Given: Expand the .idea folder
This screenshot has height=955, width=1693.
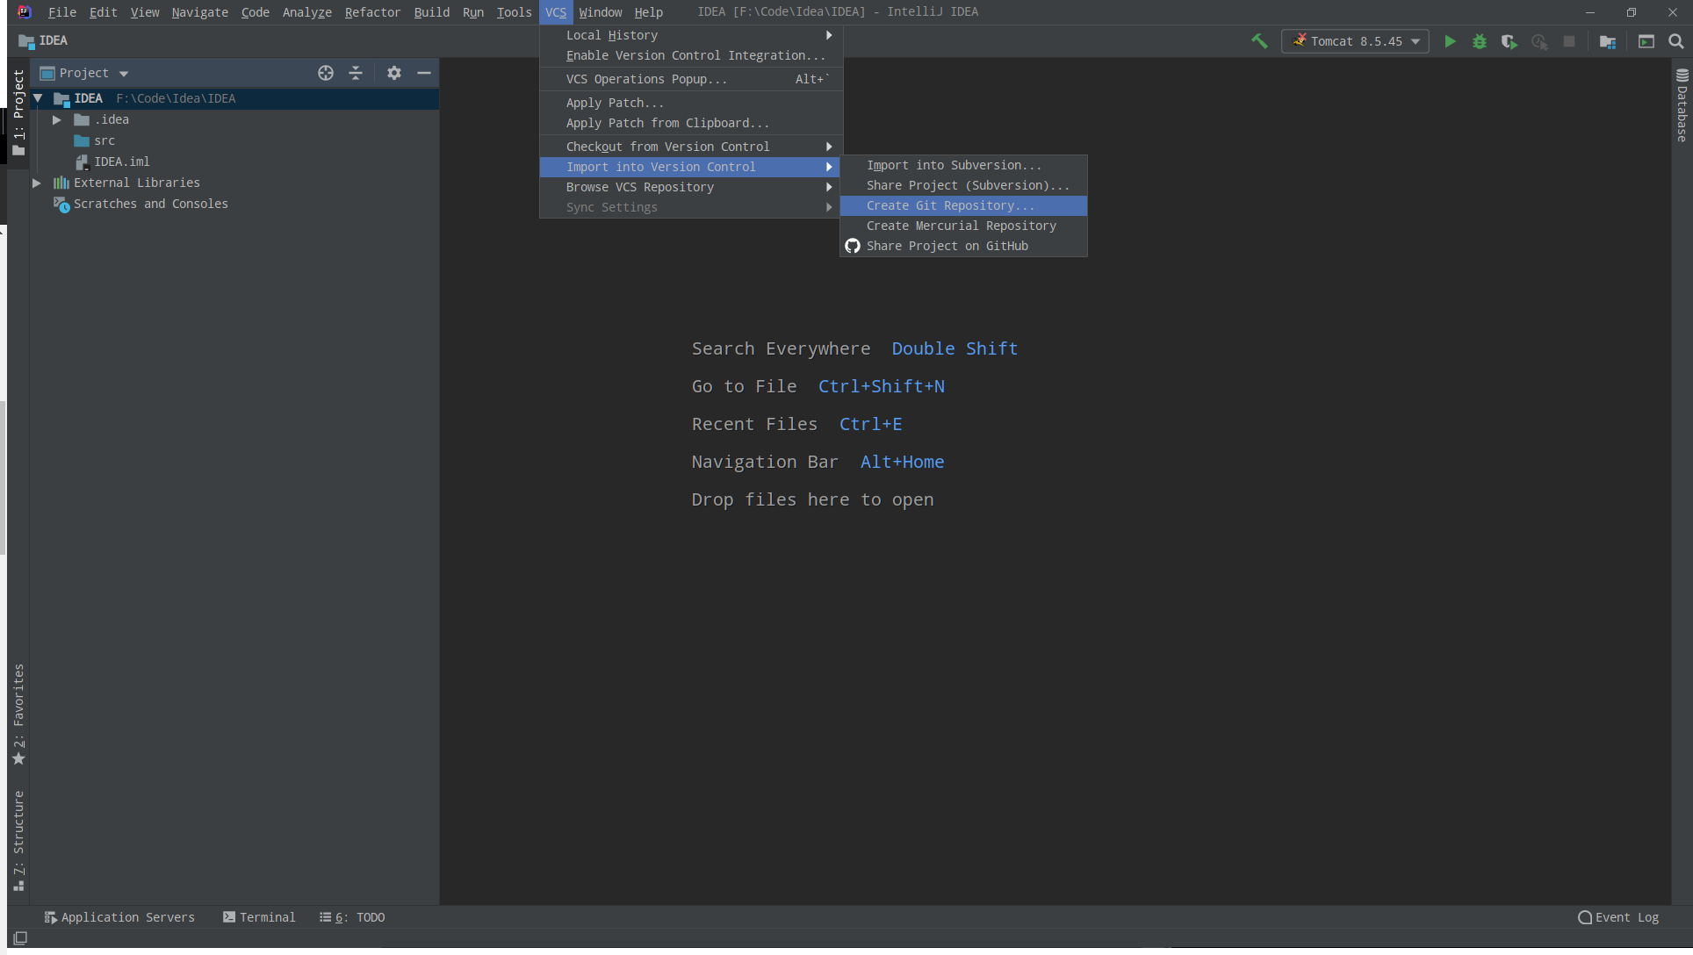Looking at the screenshot, I should [57, 119].
